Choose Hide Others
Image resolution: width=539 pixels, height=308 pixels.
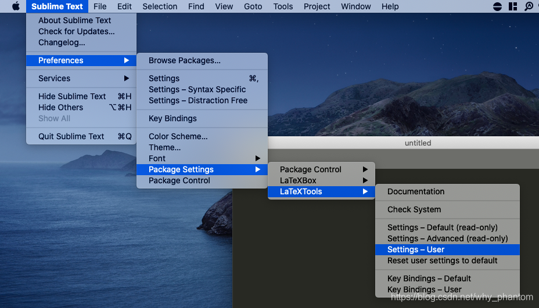tap(81, 107)
